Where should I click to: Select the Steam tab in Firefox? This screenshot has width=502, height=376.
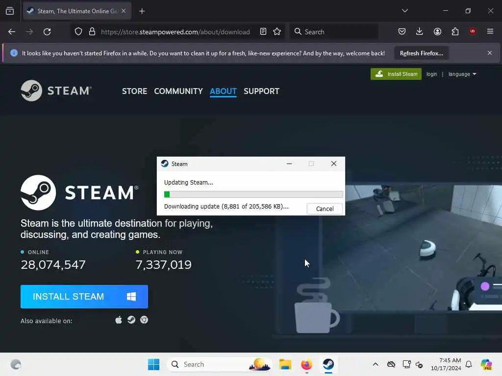point(77,11)
